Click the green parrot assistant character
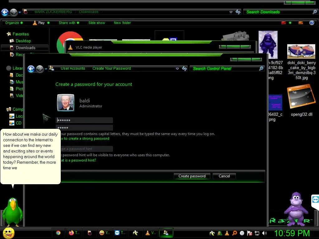Screen dimensions: 319x239 point(13,212)
